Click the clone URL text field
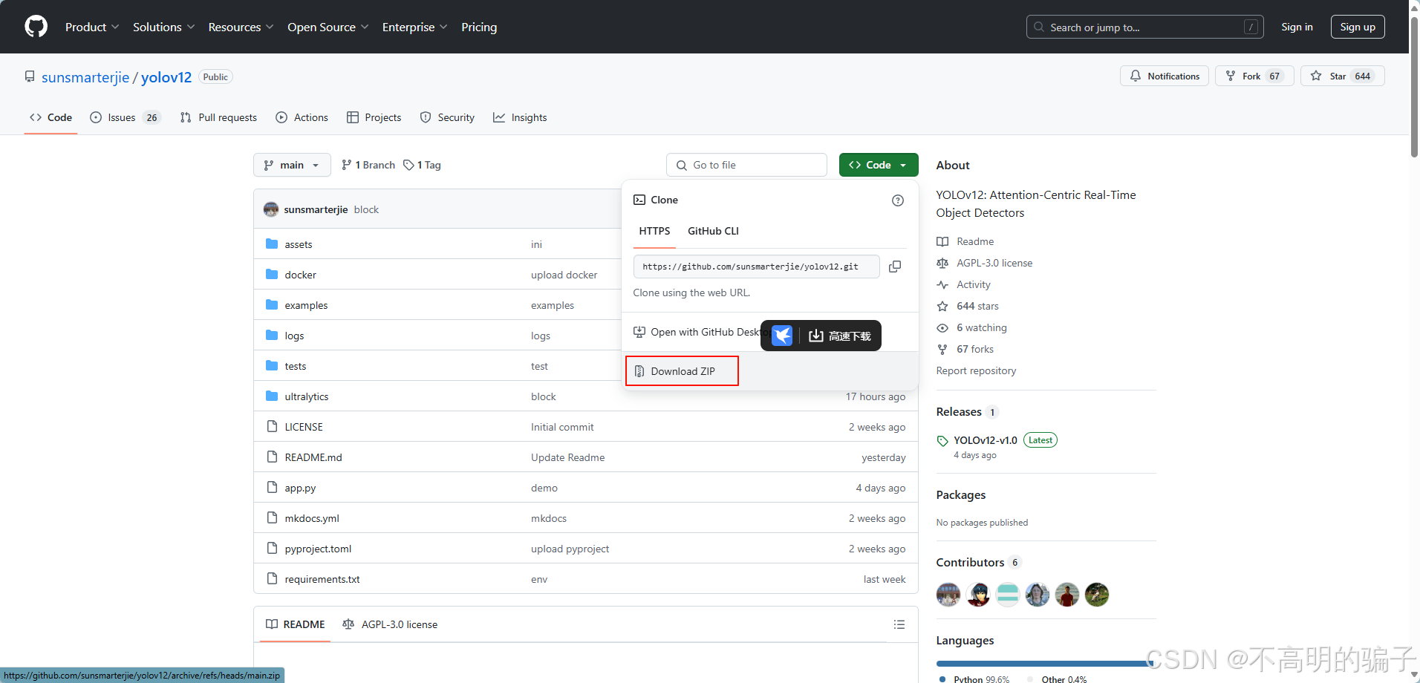Viewport: 1420px width, 683px height. [756, 267]
